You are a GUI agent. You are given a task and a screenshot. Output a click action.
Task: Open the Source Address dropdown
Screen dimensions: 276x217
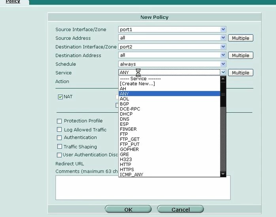(x=172, y=38)
